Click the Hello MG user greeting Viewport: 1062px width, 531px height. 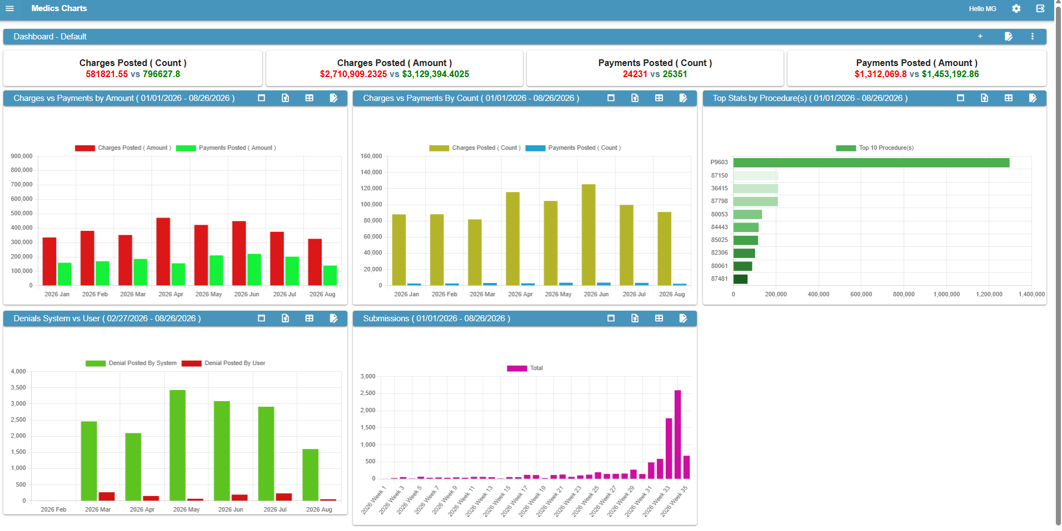[983, 9]
